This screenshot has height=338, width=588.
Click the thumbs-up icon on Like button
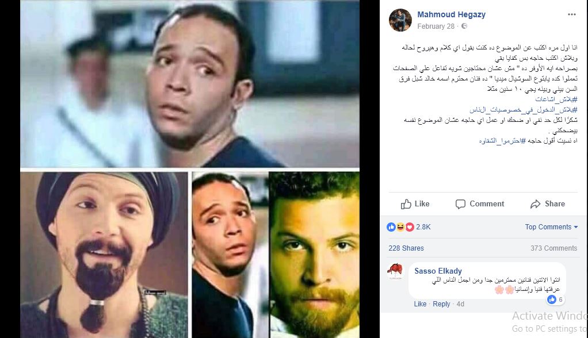[x=406, y=204]
